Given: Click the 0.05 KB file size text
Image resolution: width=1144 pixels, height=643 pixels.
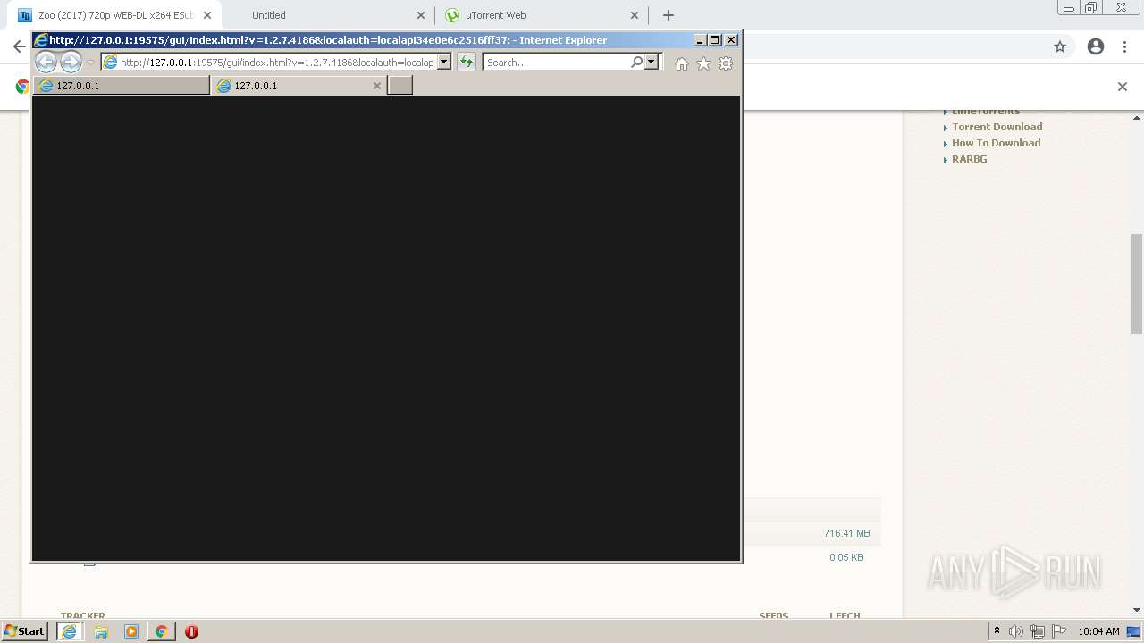Looking at the screenshot, I should click(x=846, y=557).
